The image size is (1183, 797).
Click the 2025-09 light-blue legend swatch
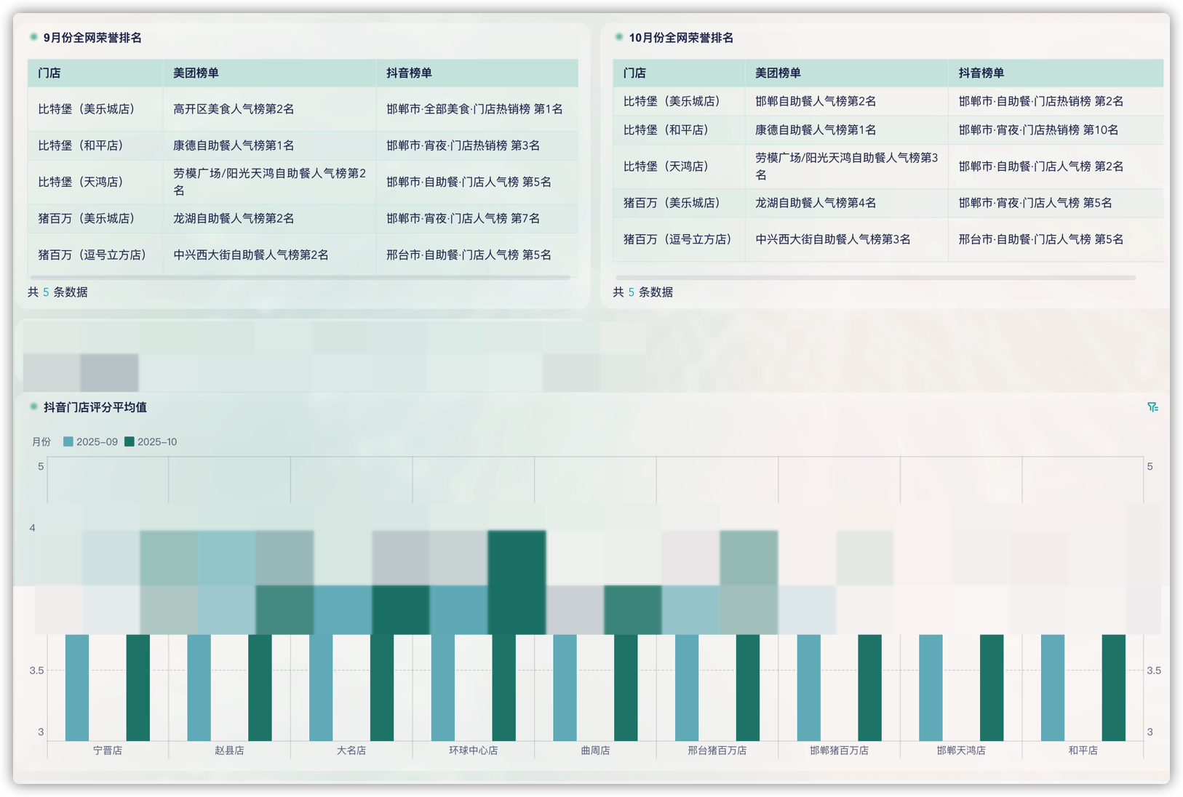coord(68,441)
